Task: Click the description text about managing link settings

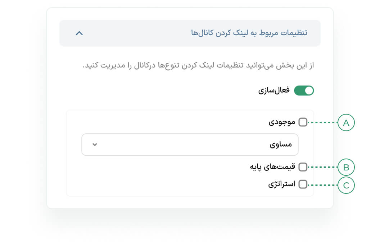Action: pos(198,66)
